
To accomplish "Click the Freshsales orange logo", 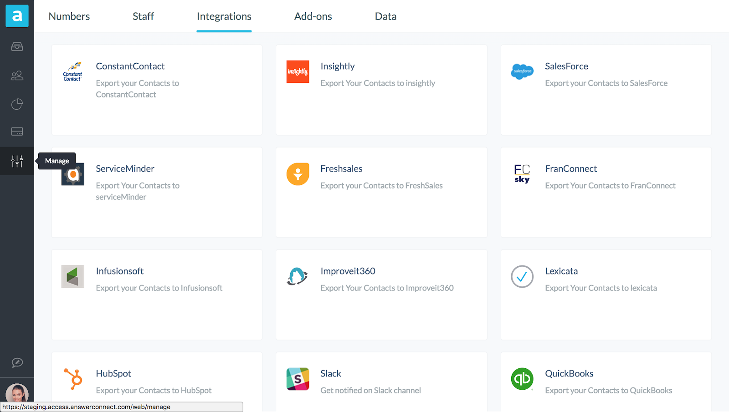I will pos(298,174).
